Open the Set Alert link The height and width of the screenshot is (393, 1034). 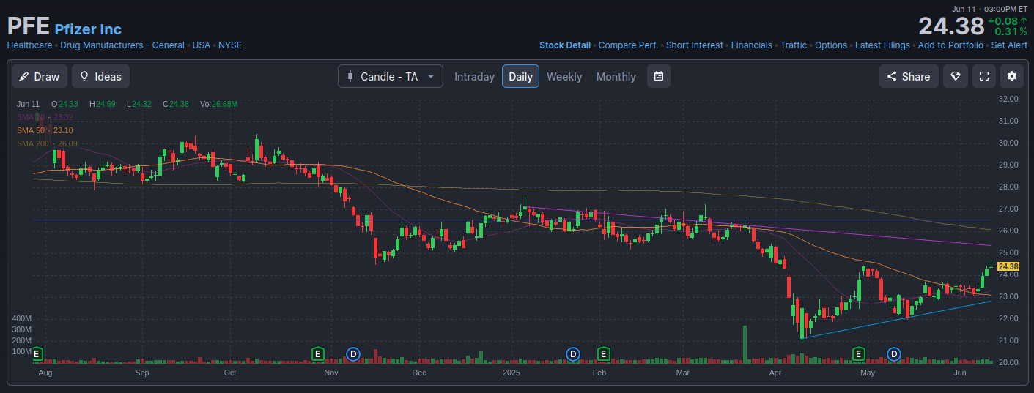(x=1009, y=45)
